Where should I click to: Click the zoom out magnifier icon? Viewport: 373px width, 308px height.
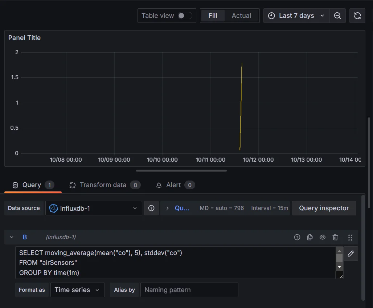click(x=337, y=16)
